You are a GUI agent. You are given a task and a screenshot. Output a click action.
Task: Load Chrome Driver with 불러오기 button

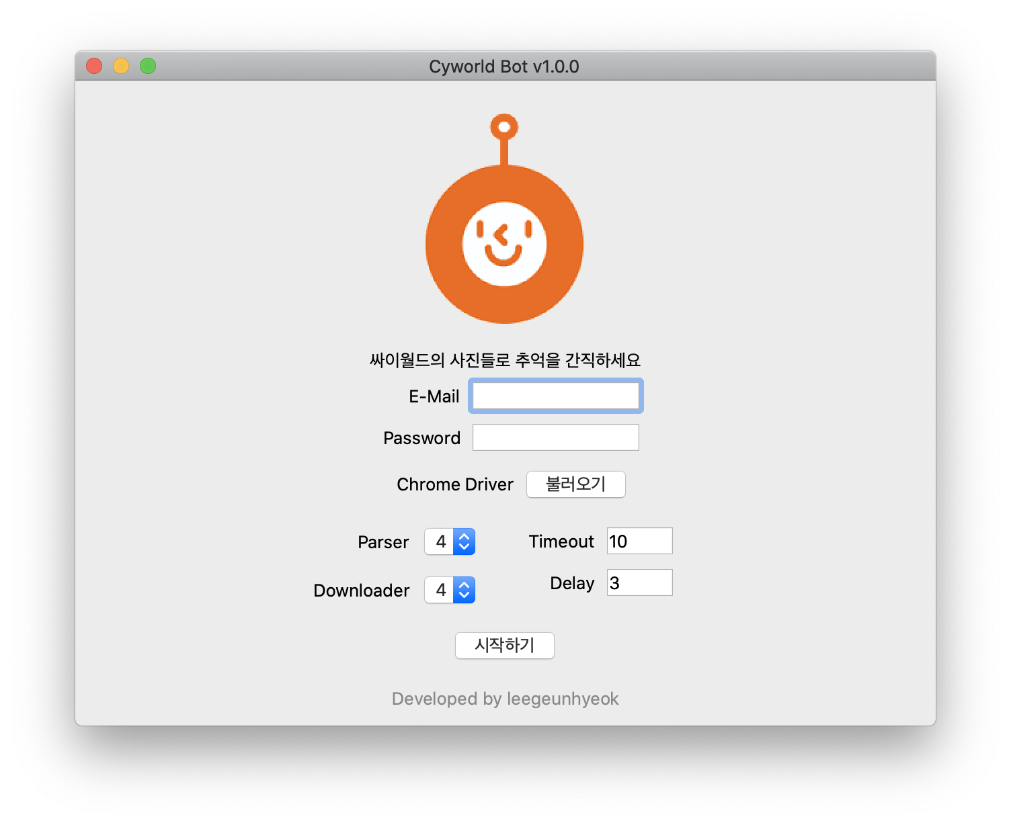pyautogui.click(x=576, y=484)
